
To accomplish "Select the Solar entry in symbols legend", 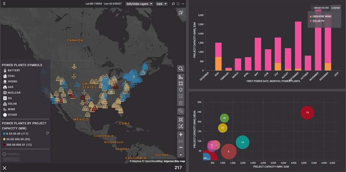I will 12,104.
